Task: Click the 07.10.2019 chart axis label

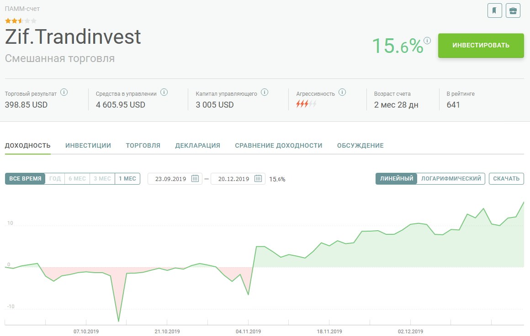Action: pyautogui.click(x=86, y=331)
